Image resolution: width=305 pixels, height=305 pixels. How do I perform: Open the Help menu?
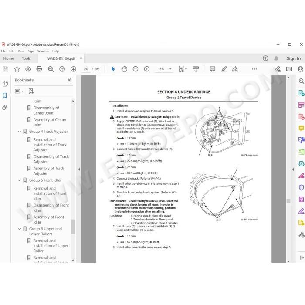click(55, 51)
